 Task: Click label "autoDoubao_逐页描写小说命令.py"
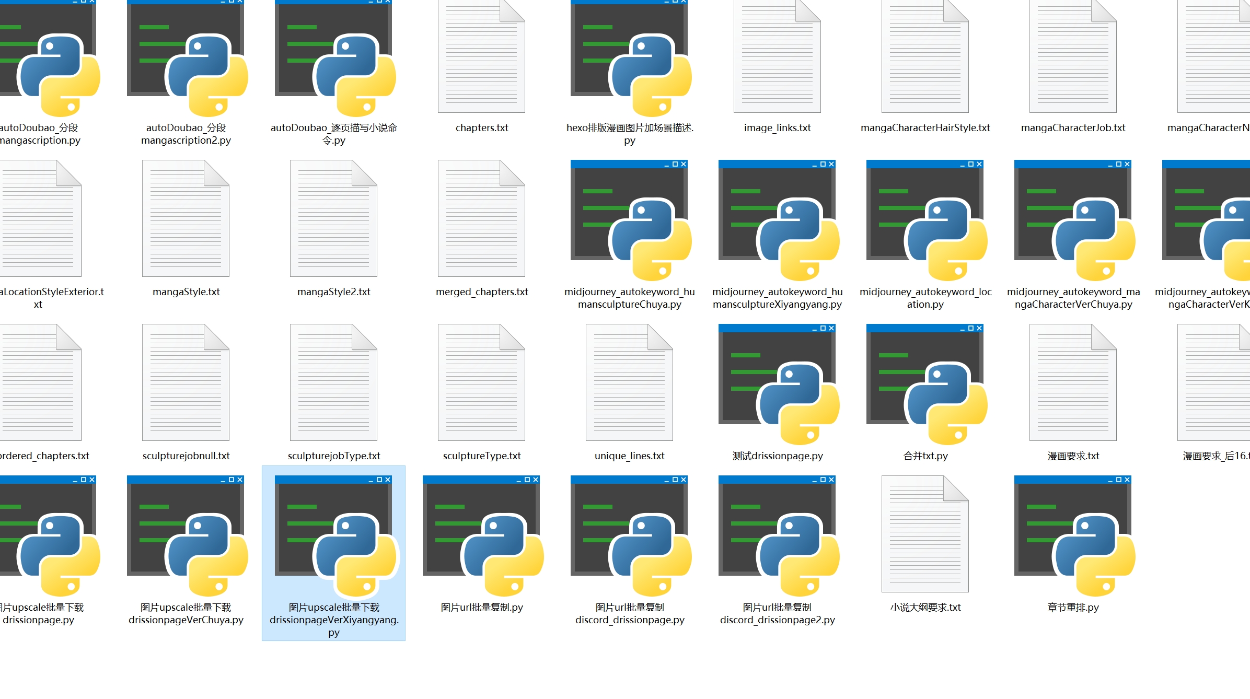pyautogui.click(x=334, y=134)
